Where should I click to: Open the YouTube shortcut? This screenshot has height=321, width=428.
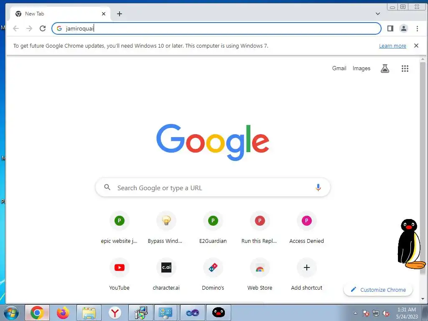tap(119, 274)
